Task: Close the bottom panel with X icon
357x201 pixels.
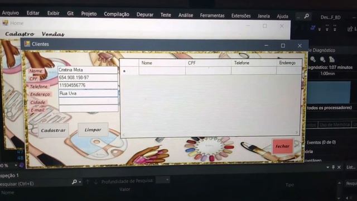Action: [339, 167]
